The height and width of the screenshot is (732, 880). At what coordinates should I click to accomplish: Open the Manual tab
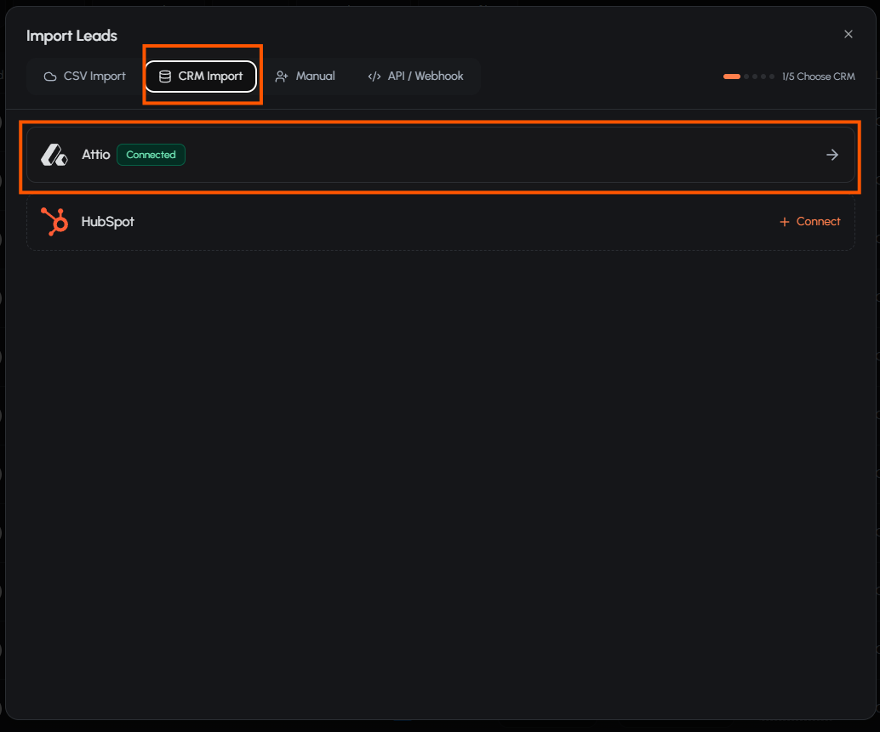tap(305, 77)
